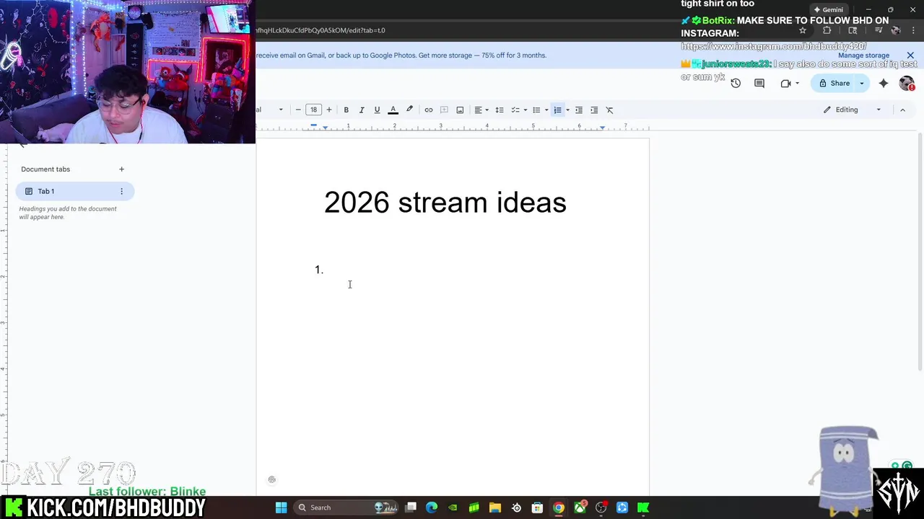Click the font size field showing 18

click(313, 110)
